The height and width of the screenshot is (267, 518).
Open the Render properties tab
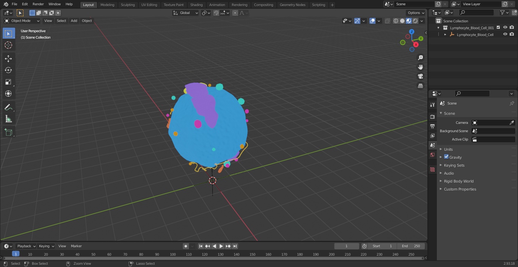click(x=432, y=117)
